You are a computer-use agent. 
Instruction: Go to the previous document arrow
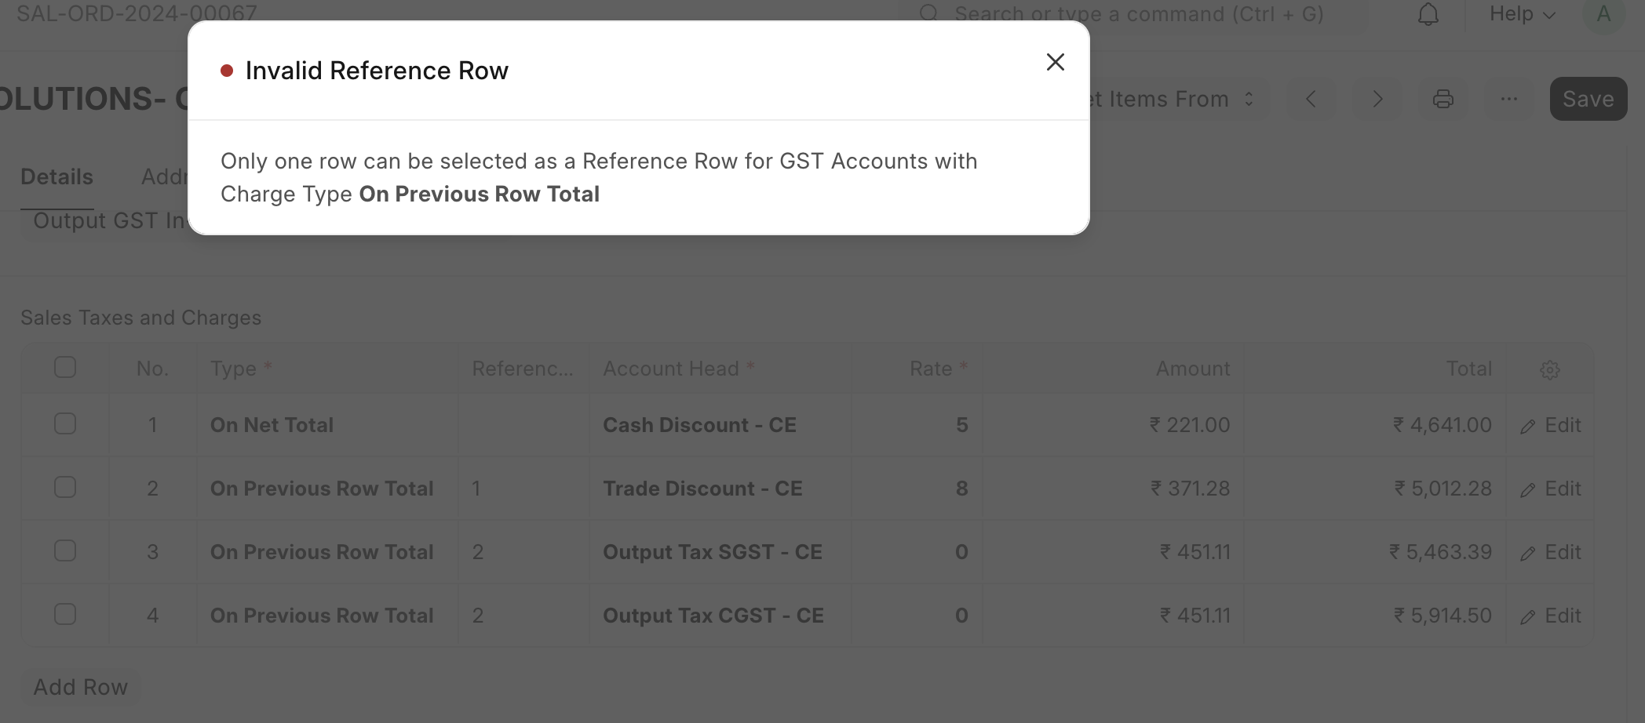click(1311, 99)
